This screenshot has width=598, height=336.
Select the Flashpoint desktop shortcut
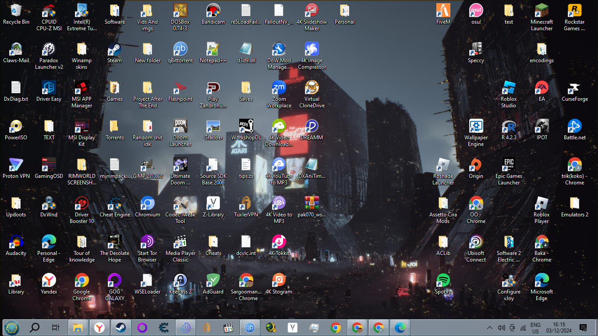click(180, 92)
